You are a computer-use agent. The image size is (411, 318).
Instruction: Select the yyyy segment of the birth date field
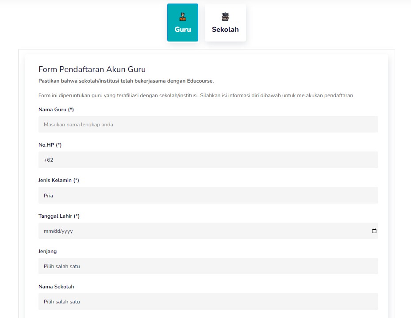(x=67, y=231)
